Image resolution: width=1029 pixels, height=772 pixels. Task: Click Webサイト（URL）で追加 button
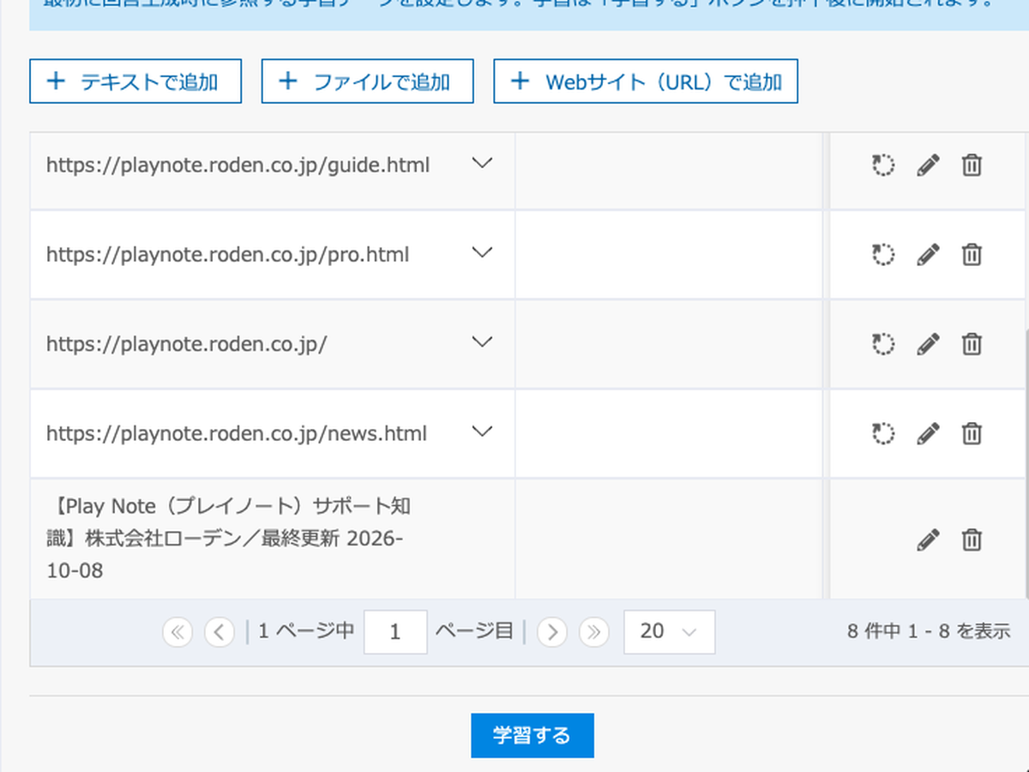[646, 81]
